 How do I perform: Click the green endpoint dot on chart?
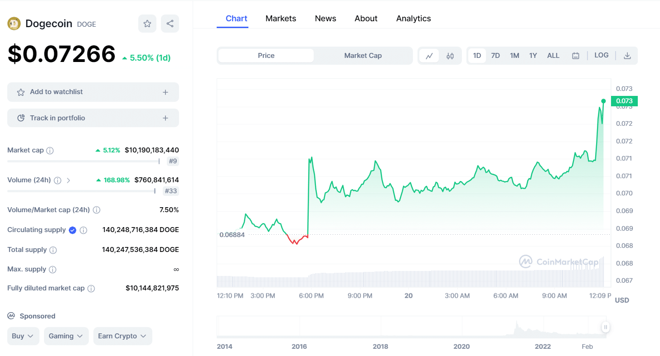603,101
